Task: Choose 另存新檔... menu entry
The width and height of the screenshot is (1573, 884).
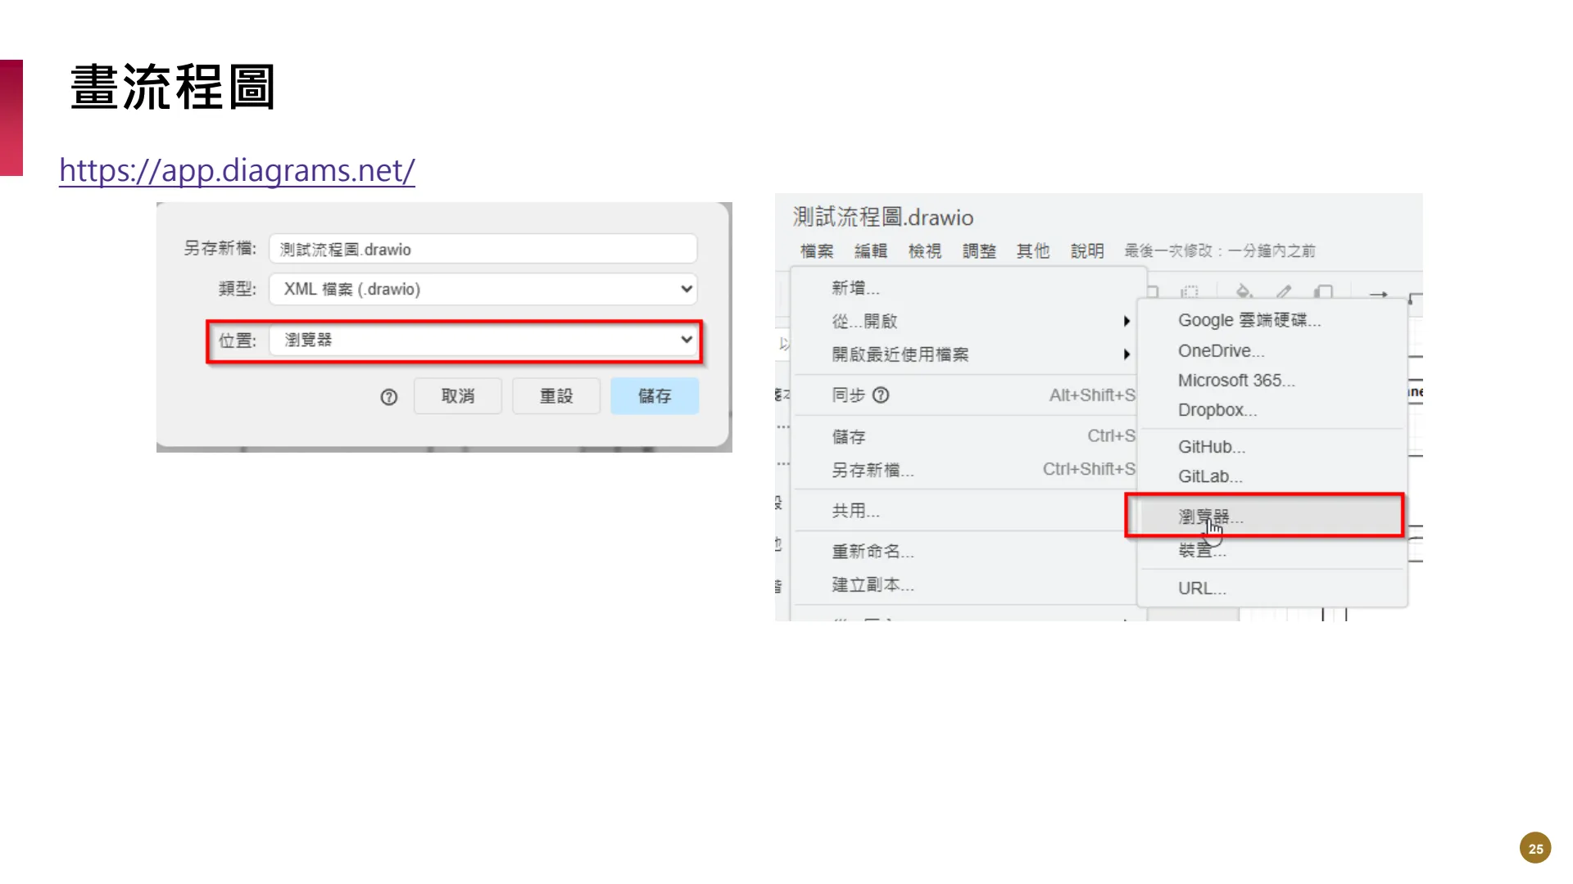Action: [x=967, y=470]
